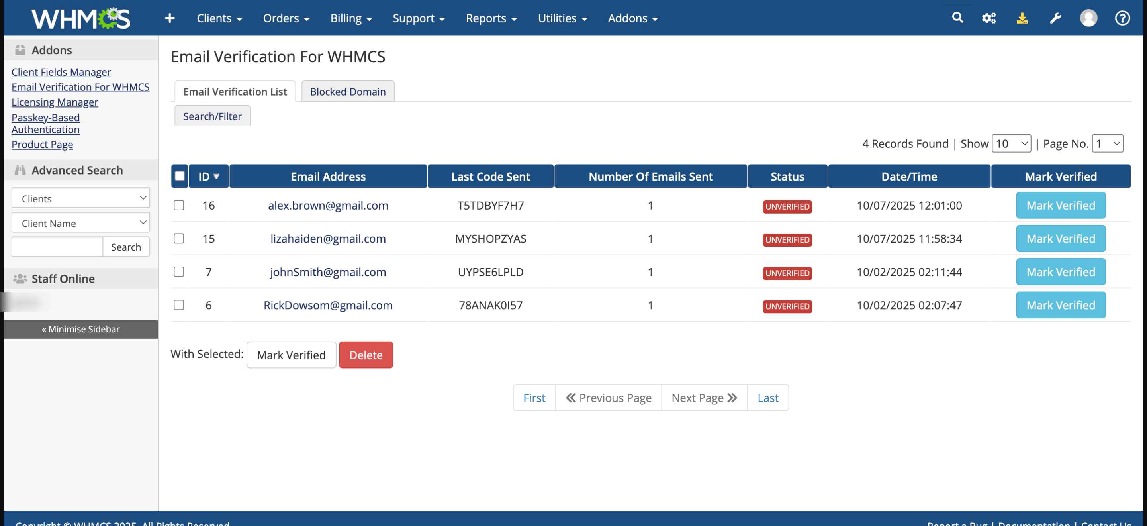Screen dimensions: 1147x526
Task: Click the automation gears icon
Action: pyautogui.click(x=988, y=18)
